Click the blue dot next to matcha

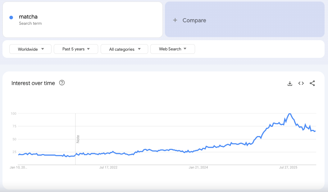[11, 18]
